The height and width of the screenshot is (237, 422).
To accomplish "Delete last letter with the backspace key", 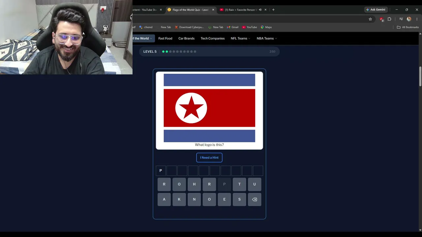I will (x=255, y=199).
